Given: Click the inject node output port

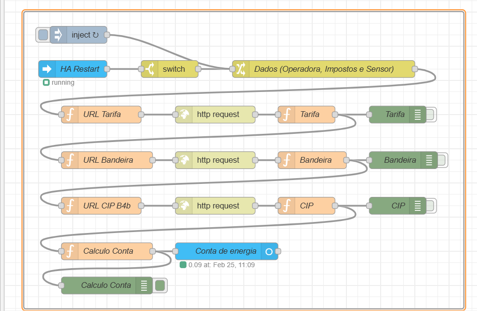Looking at the screenshot, I should (x=107, y=35).
